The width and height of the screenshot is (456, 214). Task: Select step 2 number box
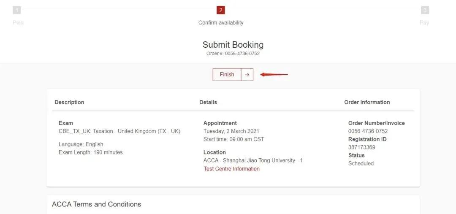coord(220,10)
